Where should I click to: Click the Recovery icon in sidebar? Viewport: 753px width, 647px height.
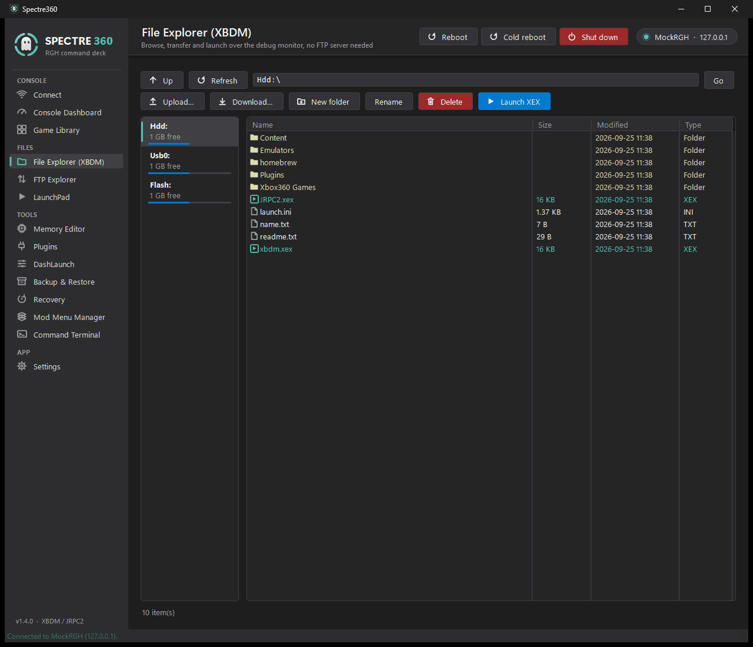22,299
